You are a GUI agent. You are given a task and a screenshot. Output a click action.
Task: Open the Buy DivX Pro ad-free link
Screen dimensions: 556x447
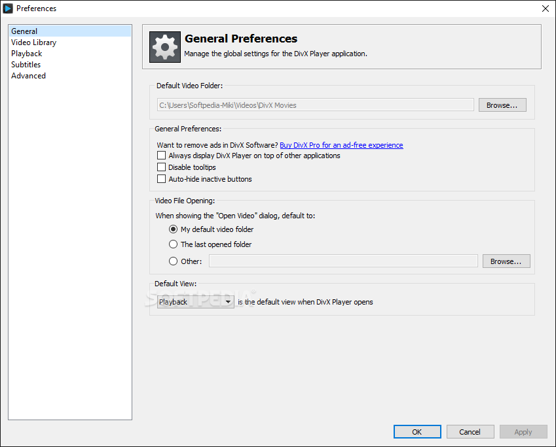(x=341, y=145)
